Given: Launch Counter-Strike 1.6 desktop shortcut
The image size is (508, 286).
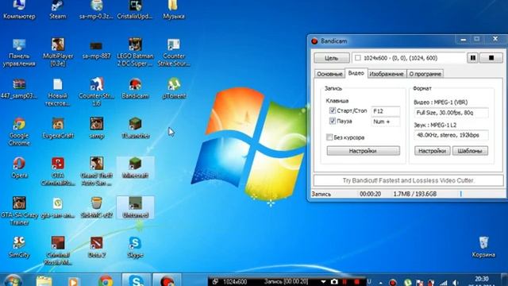Looking at the screenshot, I should (x=97, y=92).
